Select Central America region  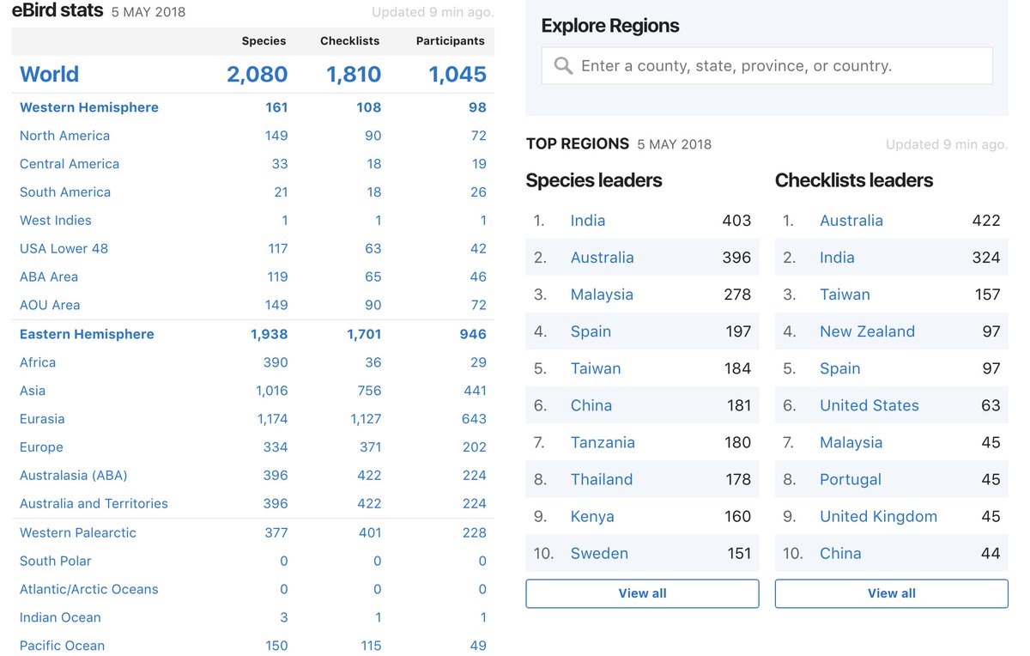(70, 164)
